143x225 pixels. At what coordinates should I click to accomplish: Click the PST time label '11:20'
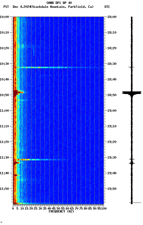click(4, 142)
